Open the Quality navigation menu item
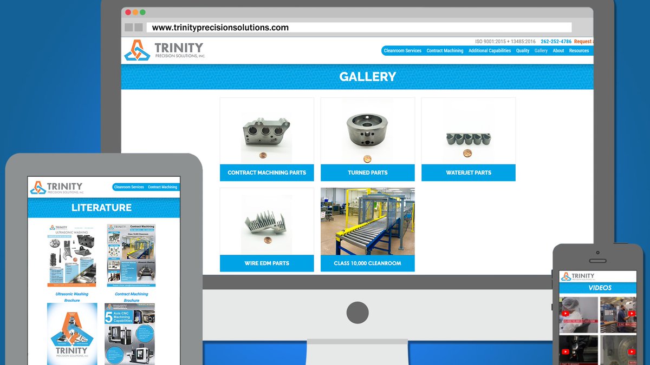Viewport: 650px width, 365px height. coord(522,50)
